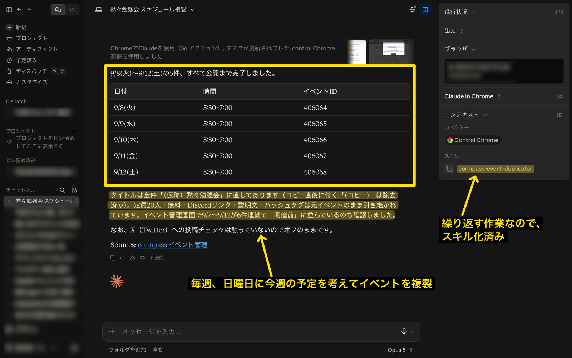Copy the response with copy icon
This screenshot has width=572, height=358.
[113, 258]
